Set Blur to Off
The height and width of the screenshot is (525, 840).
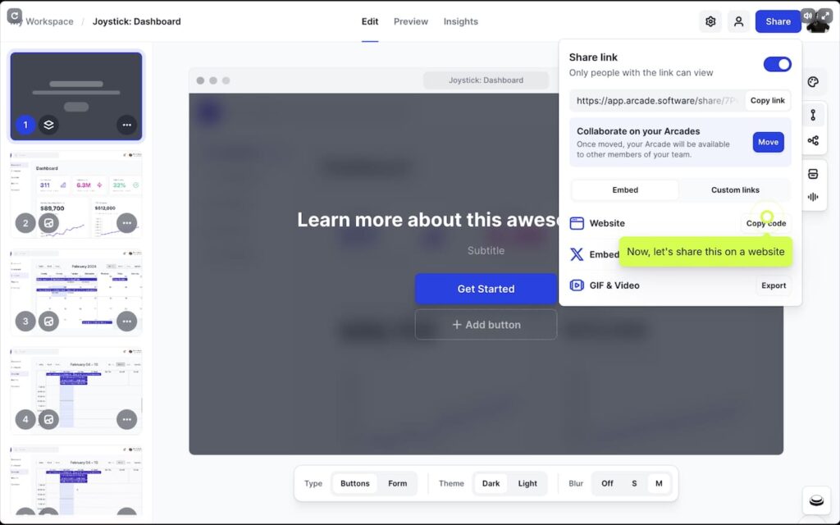point(607,483)
